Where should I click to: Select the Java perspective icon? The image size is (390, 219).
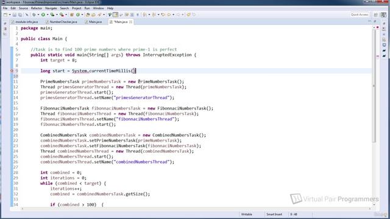coord(383,15)
